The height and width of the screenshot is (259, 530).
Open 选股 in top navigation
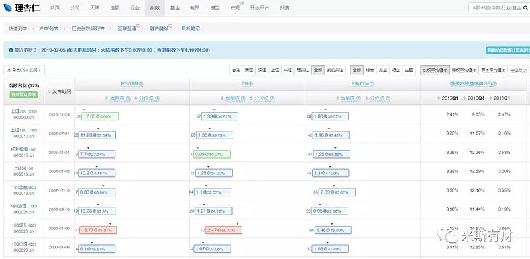(115, 8)
